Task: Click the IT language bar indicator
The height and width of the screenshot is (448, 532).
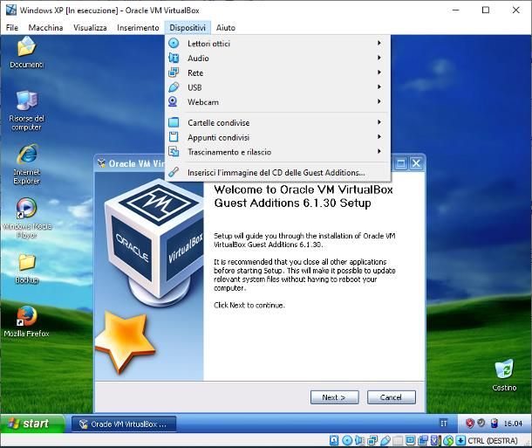Action: [443, 424]
